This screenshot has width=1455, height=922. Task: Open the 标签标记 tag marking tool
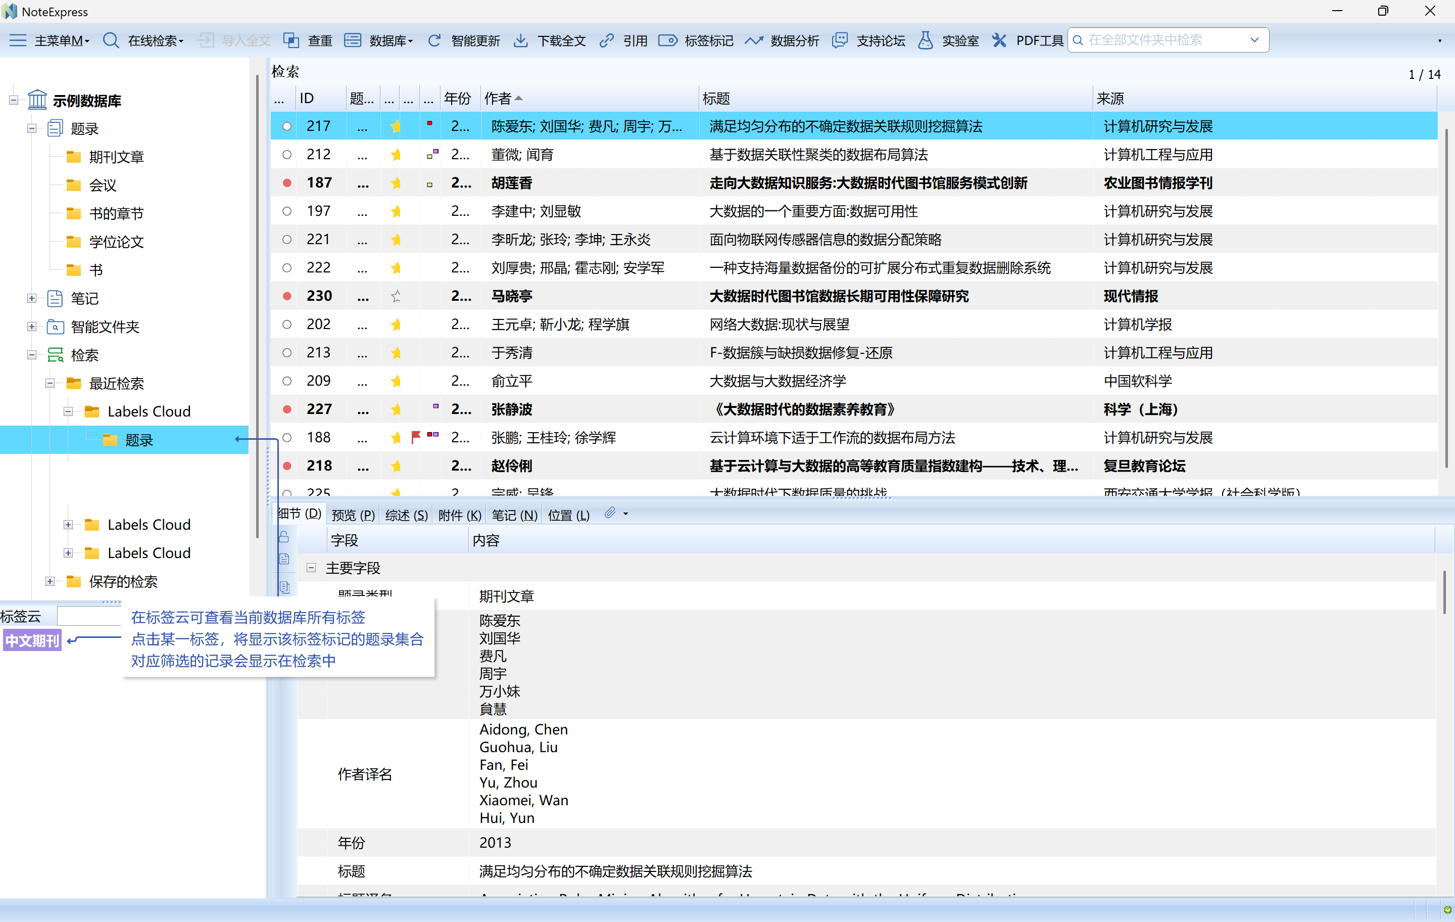(696, 40)
